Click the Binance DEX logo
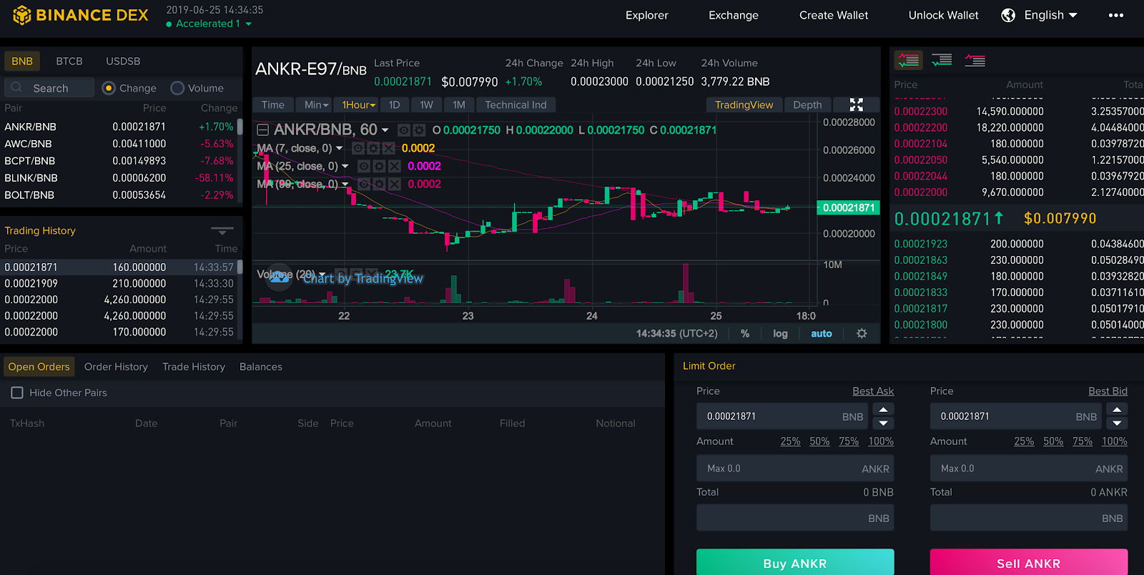1144x575 pixels. tap(80, 15)
